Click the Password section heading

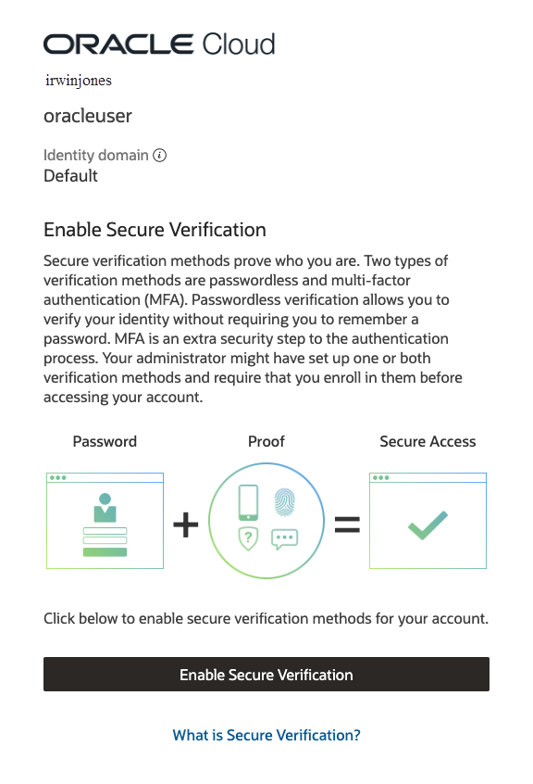105,441
